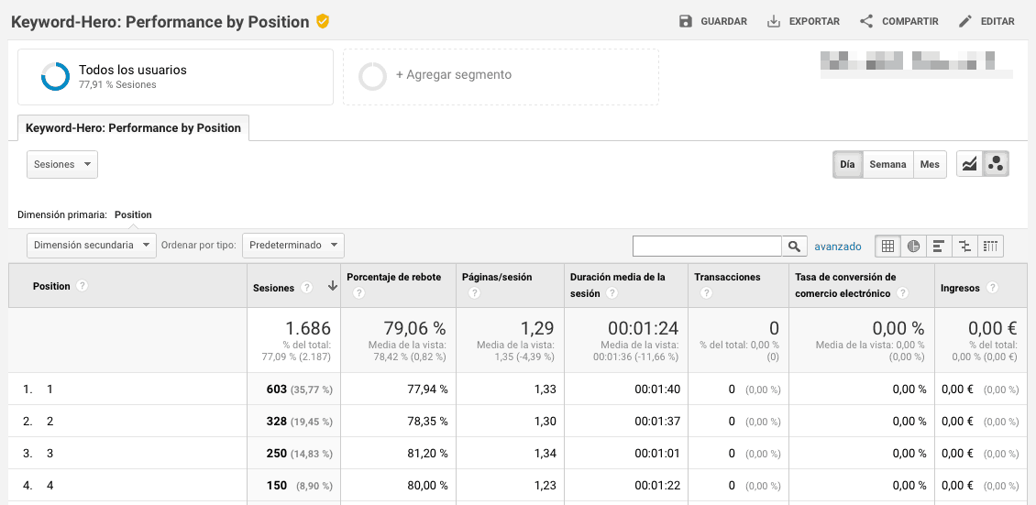Viewport: 1036px width, 505px height.
Task: Click the Agregar segmento box
Action: (x=501, y=76)
